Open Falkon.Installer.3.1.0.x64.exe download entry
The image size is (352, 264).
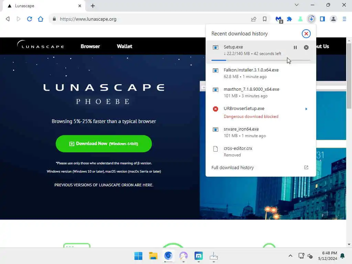[261, 73]
